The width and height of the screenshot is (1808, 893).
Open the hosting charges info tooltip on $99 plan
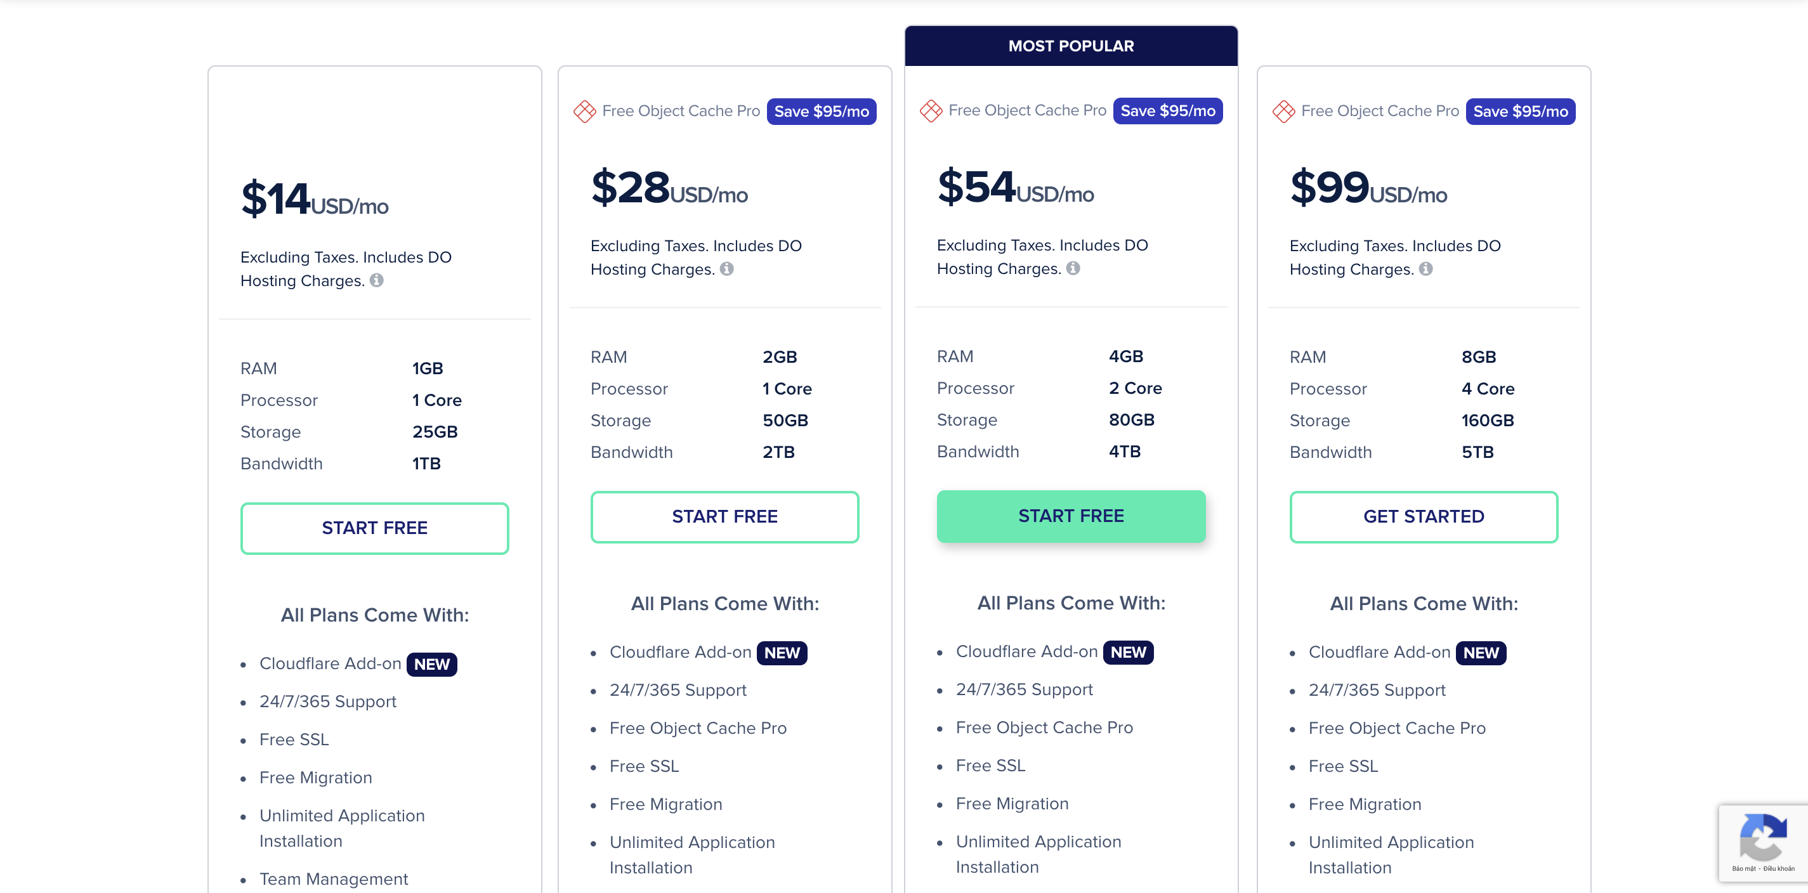coord(1426,269)
